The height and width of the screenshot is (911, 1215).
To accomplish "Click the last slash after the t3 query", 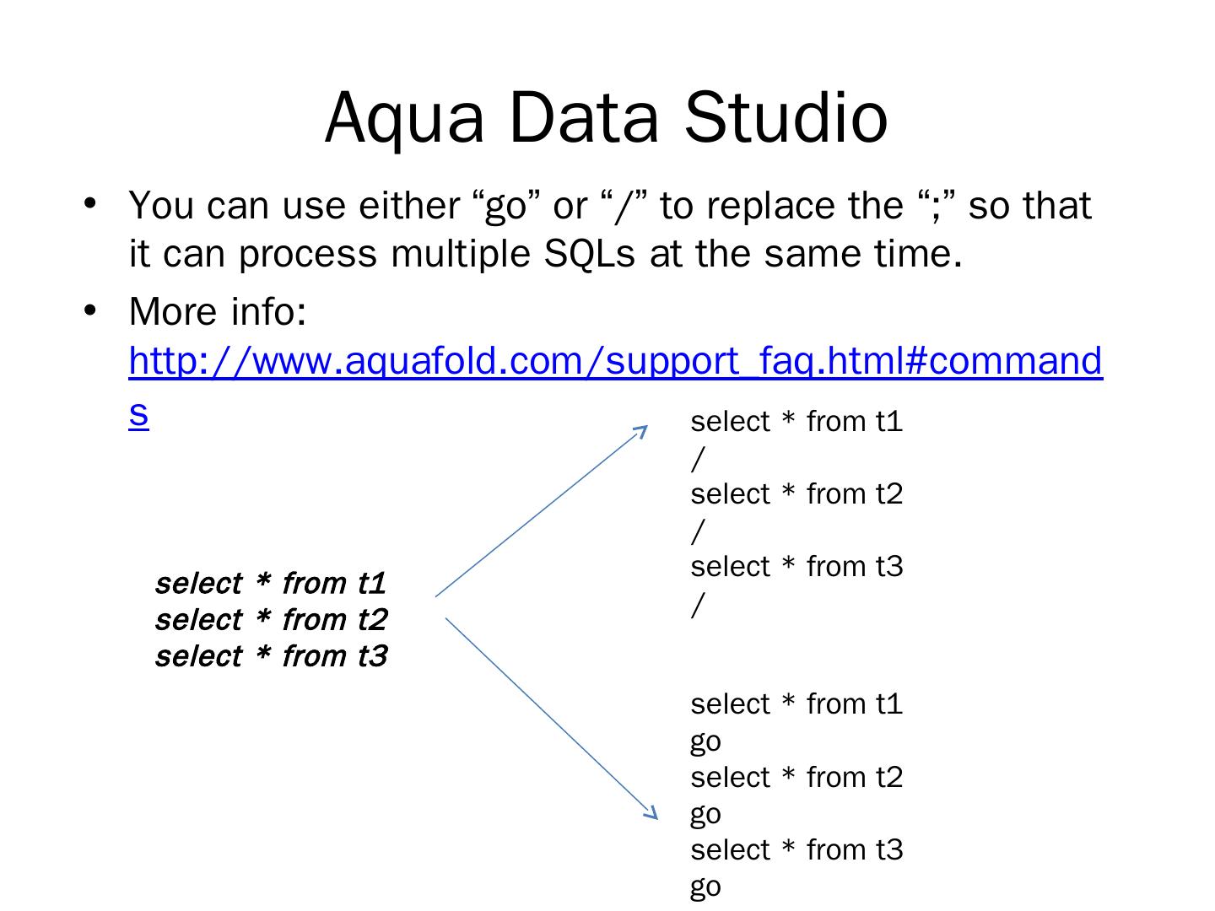I will click(x=697, y=605).
